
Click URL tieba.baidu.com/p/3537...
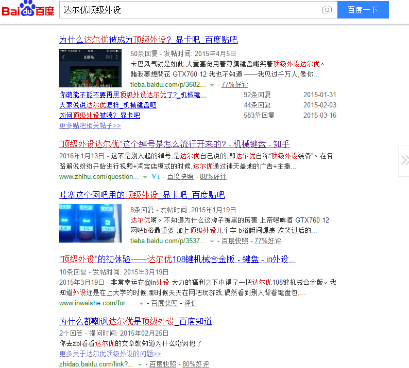tap(168, 241)
